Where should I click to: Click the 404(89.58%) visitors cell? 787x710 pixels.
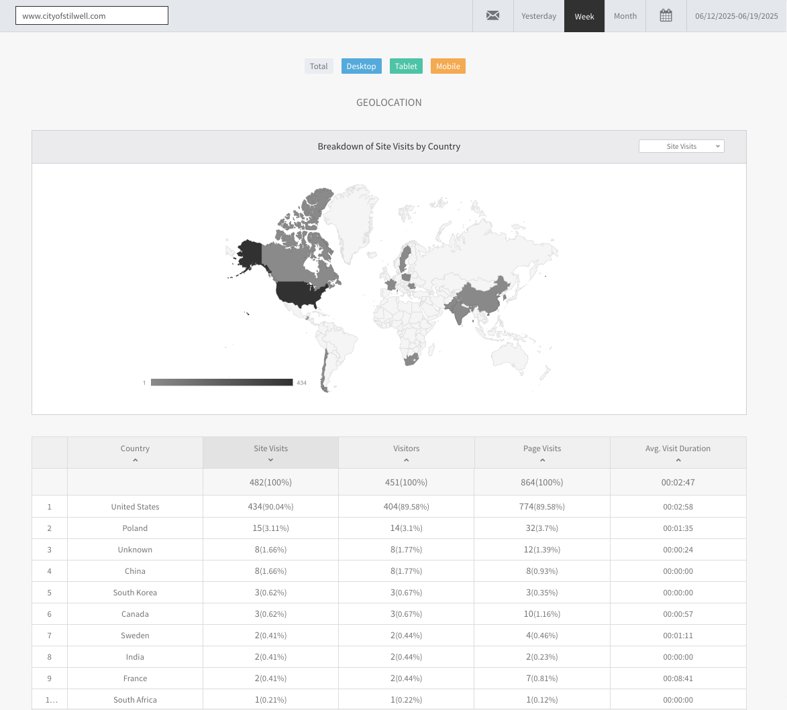406,506
